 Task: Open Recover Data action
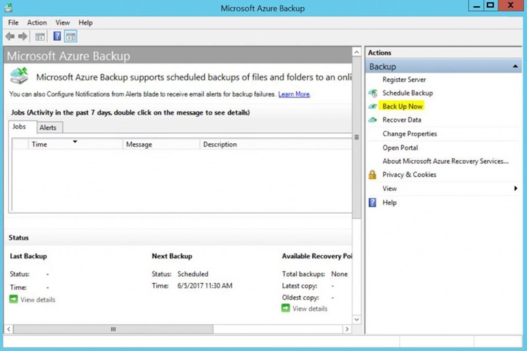[402, 120]
